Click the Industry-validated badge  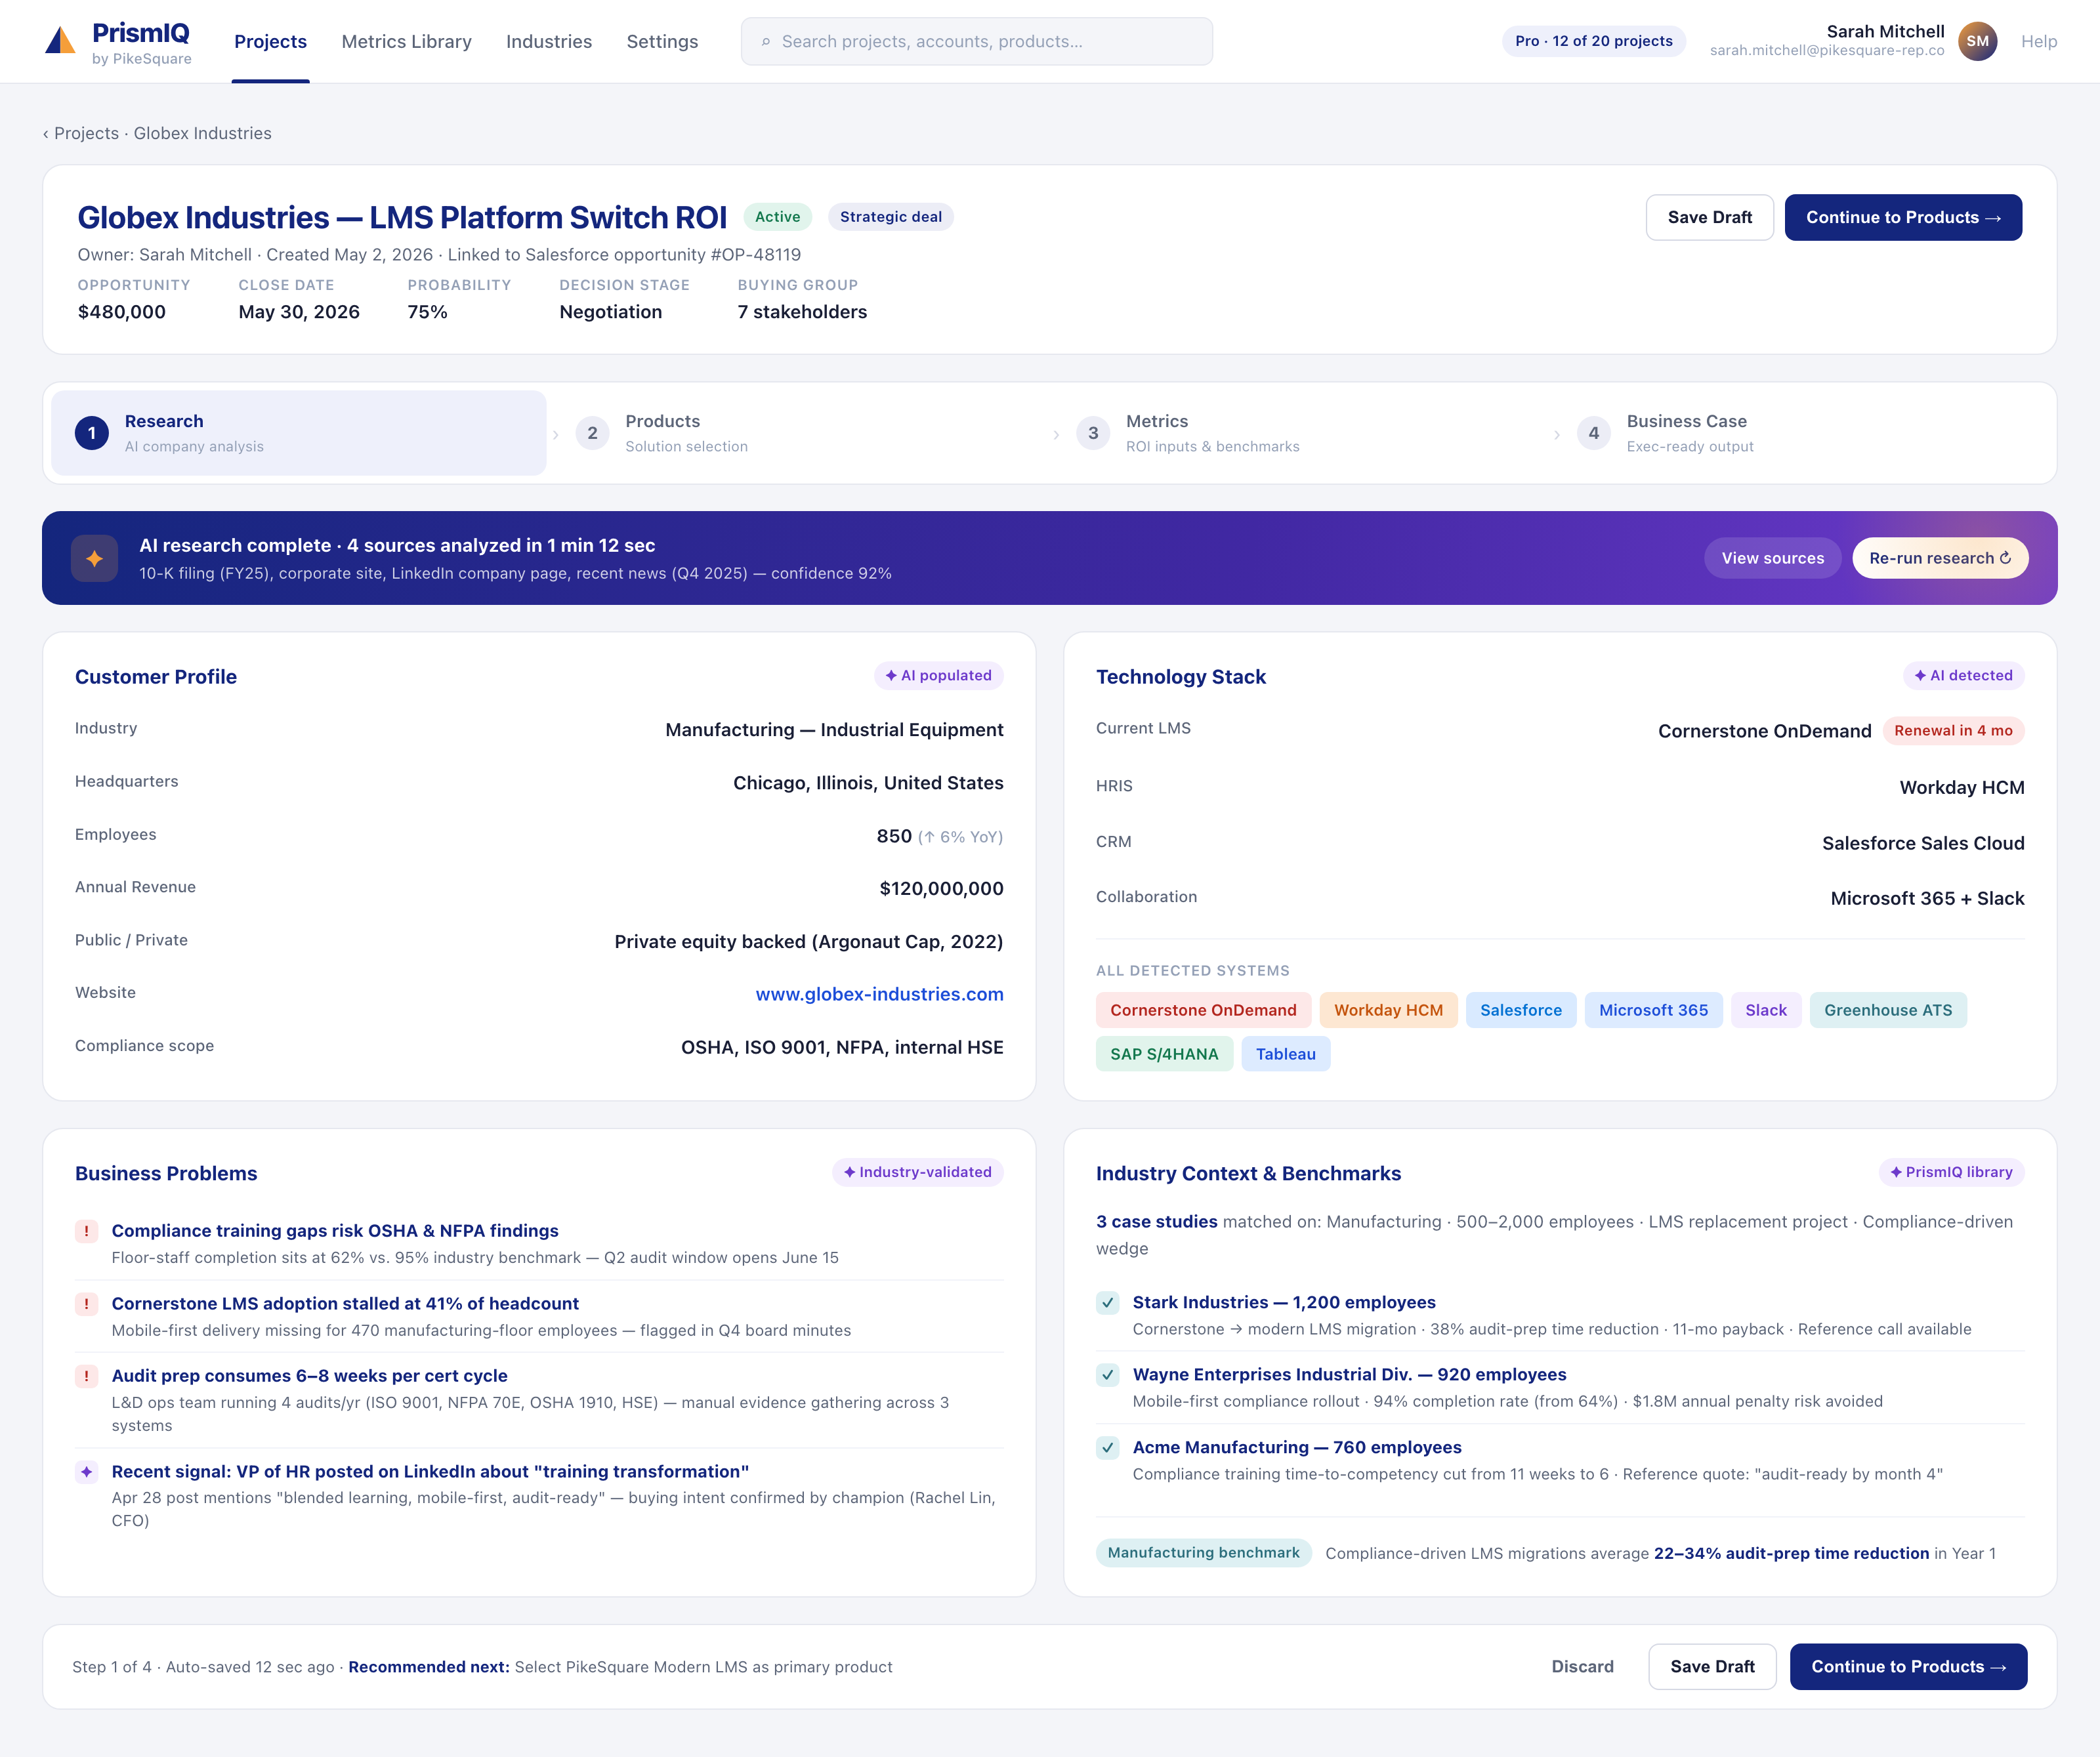(x=917, y=1172)
